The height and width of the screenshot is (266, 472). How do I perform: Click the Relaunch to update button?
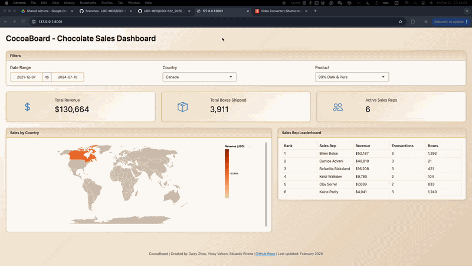point(449,22)
